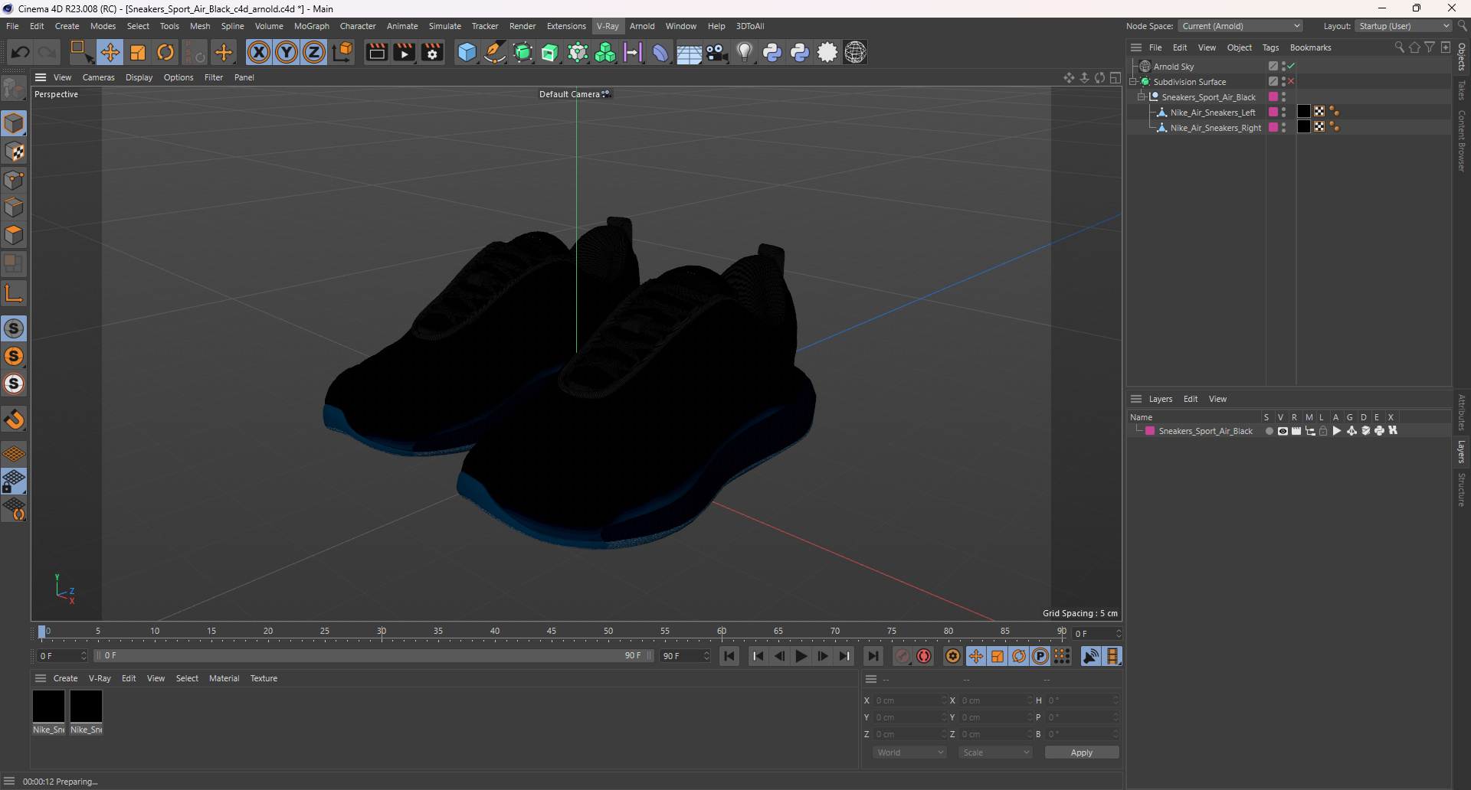Open the Simulate menu
Viewport: 1471px width, 790px height.
(444, 26)
